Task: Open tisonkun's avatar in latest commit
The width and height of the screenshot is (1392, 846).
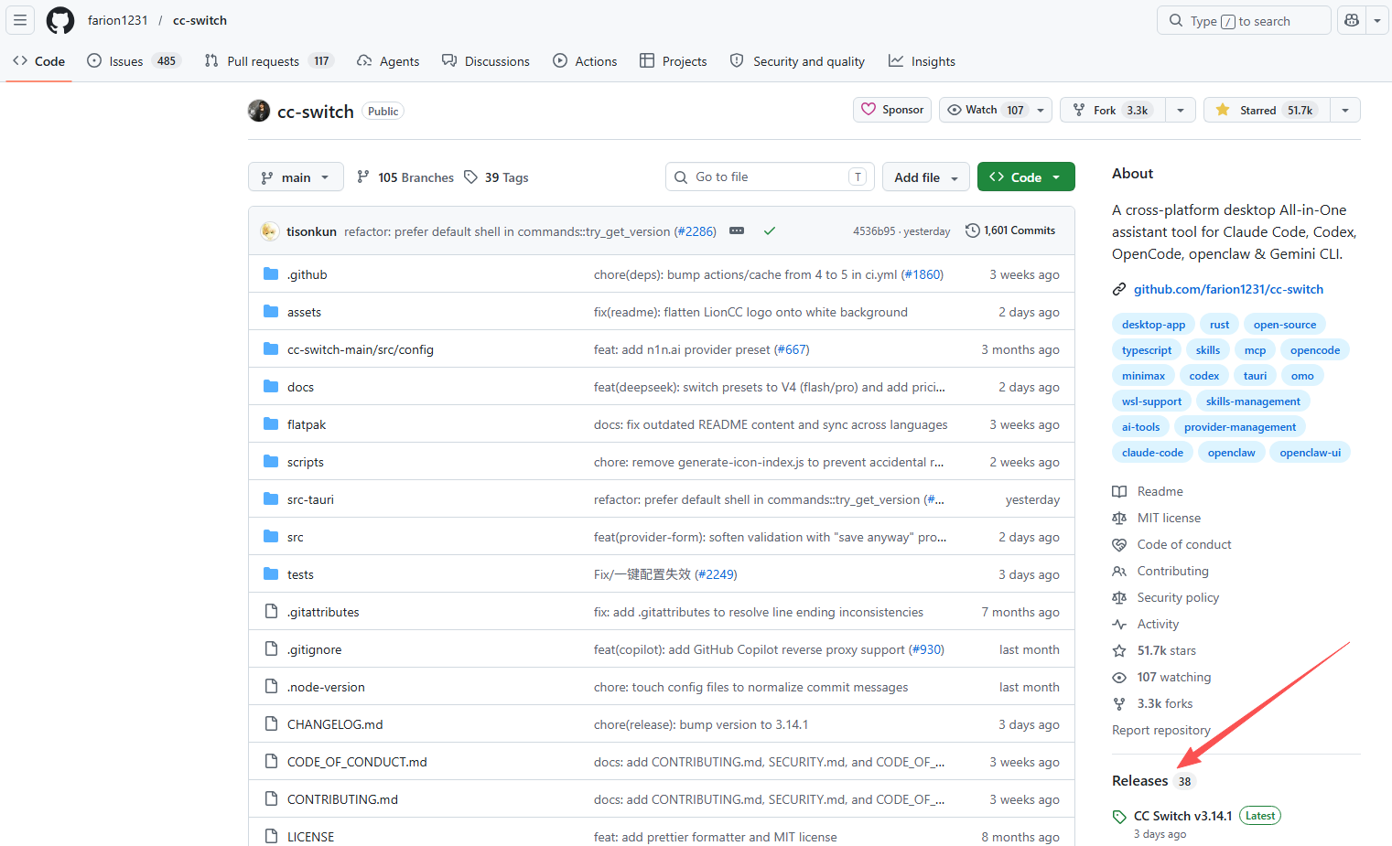Action: [x=270, y=231]
